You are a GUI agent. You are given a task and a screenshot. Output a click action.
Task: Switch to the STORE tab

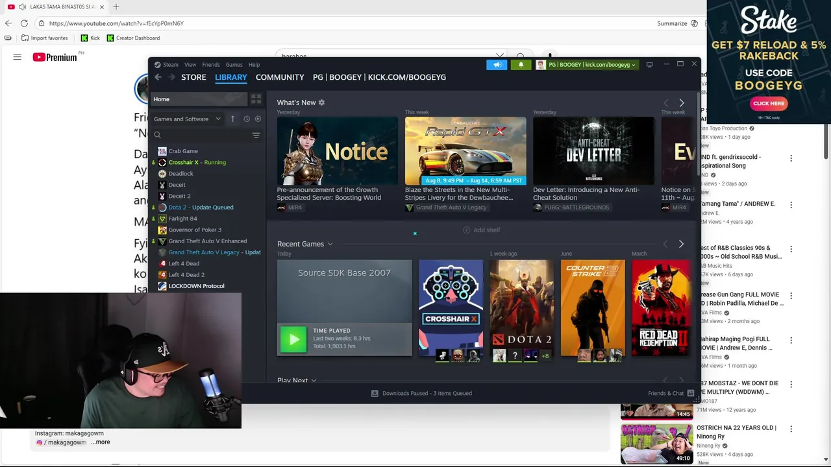click(193, 77)
